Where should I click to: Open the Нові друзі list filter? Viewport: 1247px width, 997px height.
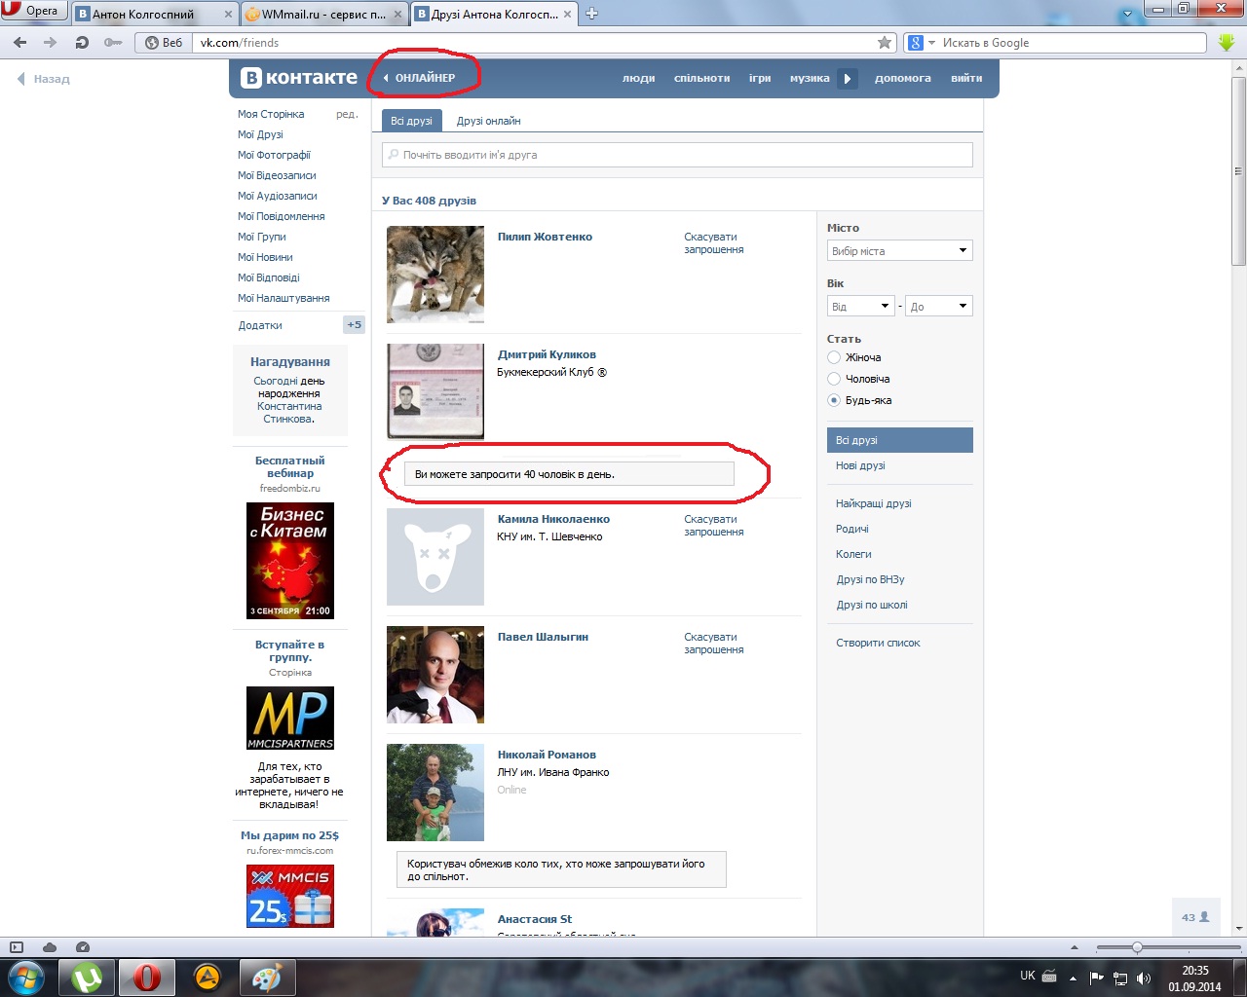point(860,465)
